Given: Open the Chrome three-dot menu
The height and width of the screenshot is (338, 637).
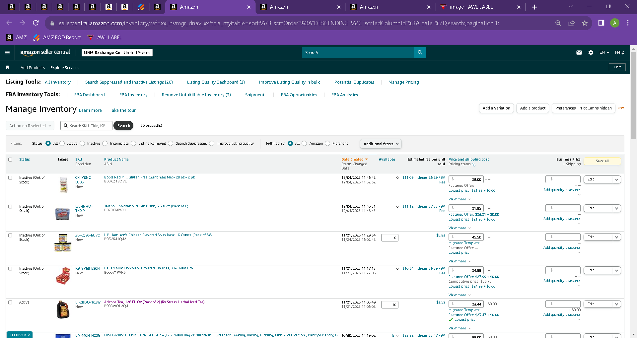Looking at the screenshot, I should [x=628, y=23].
